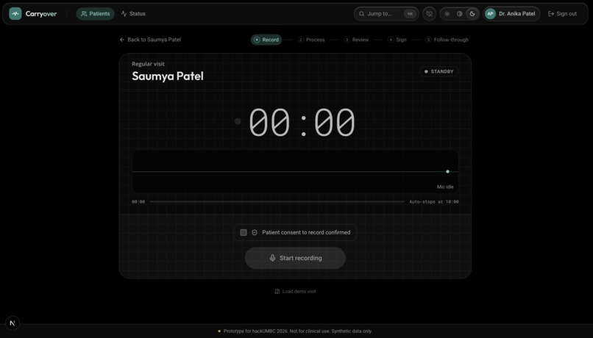Switch to dark theme moon icon
The height and width of the screenshot is (338, 593).
coord(472,14)
